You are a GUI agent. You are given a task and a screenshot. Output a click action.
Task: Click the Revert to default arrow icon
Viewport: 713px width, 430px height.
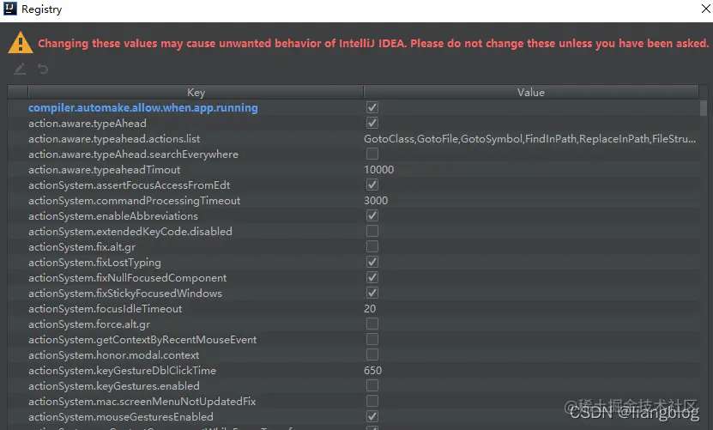(x=43, y=70)
